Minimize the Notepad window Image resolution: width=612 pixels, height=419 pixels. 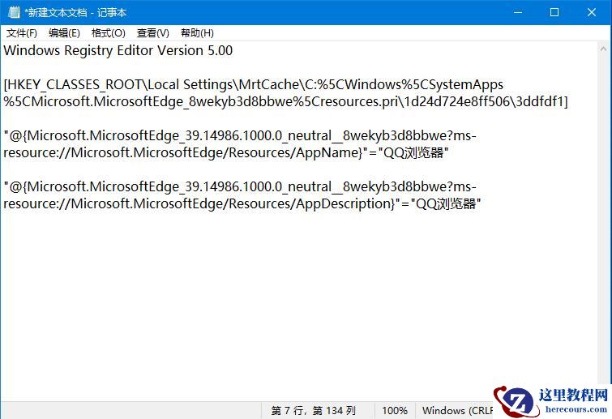click(518, 12)
